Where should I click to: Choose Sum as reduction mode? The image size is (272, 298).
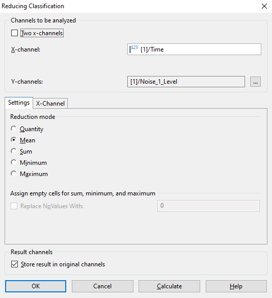click(14, 151)
